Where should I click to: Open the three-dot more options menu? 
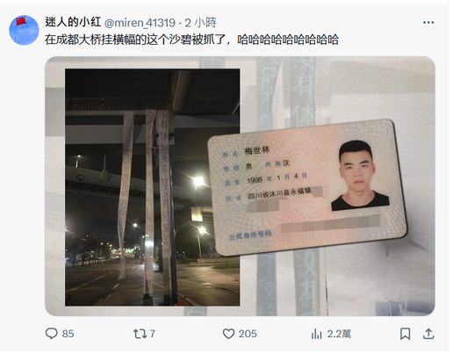coord(428,23)
